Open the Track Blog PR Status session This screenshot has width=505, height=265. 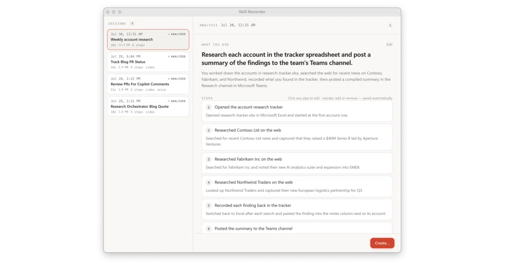(148, 62)
